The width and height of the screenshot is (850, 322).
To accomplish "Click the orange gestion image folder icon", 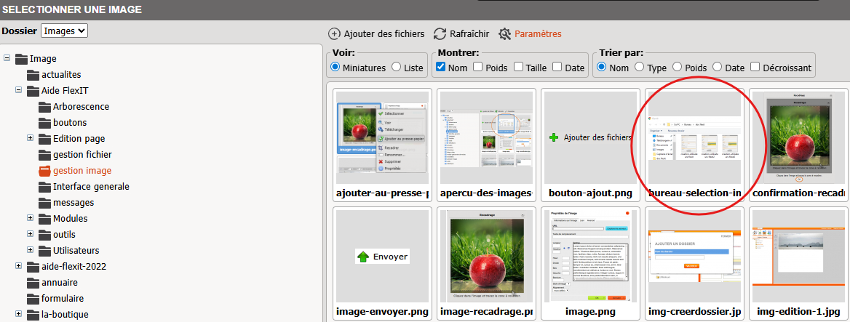I will point(44,171).
